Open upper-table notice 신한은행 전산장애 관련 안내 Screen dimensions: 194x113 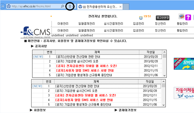click(78, 57)
